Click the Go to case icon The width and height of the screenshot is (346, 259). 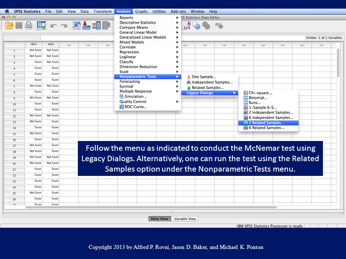tap(76, 26)
